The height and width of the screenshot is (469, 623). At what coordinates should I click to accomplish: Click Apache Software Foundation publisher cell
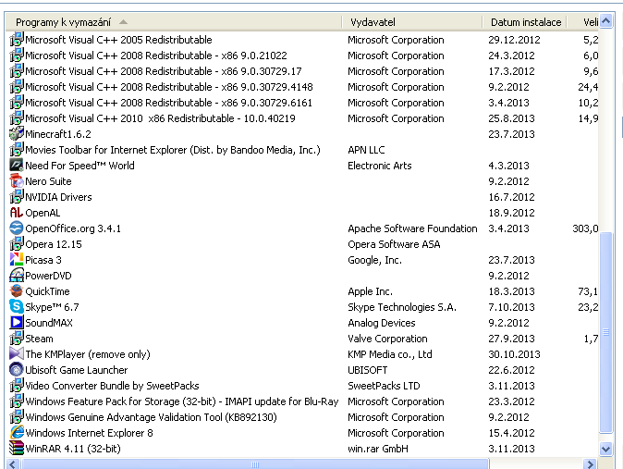click(412, 228)
